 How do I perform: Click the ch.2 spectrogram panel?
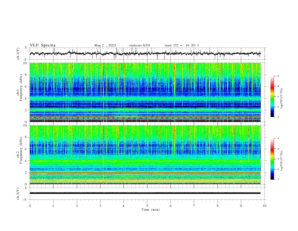[145, 155]
